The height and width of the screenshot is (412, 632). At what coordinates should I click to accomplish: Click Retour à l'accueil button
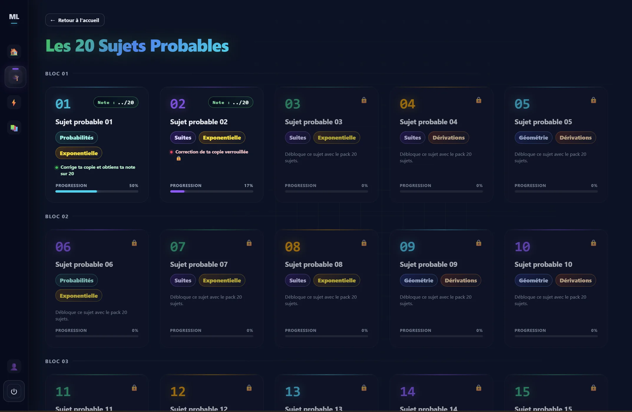click(75, 20)
